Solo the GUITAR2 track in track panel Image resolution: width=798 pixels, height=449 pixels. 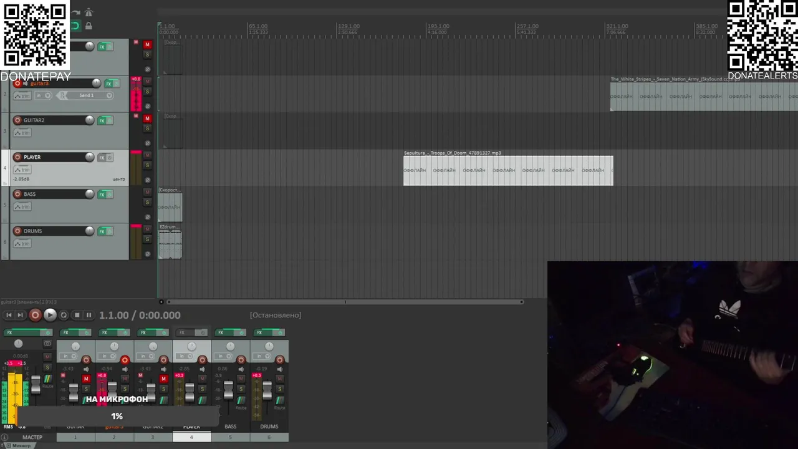pos(148,128)
